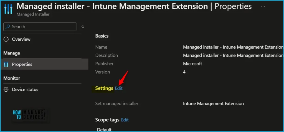Click the Set managed installer label

tap(117, 104)
